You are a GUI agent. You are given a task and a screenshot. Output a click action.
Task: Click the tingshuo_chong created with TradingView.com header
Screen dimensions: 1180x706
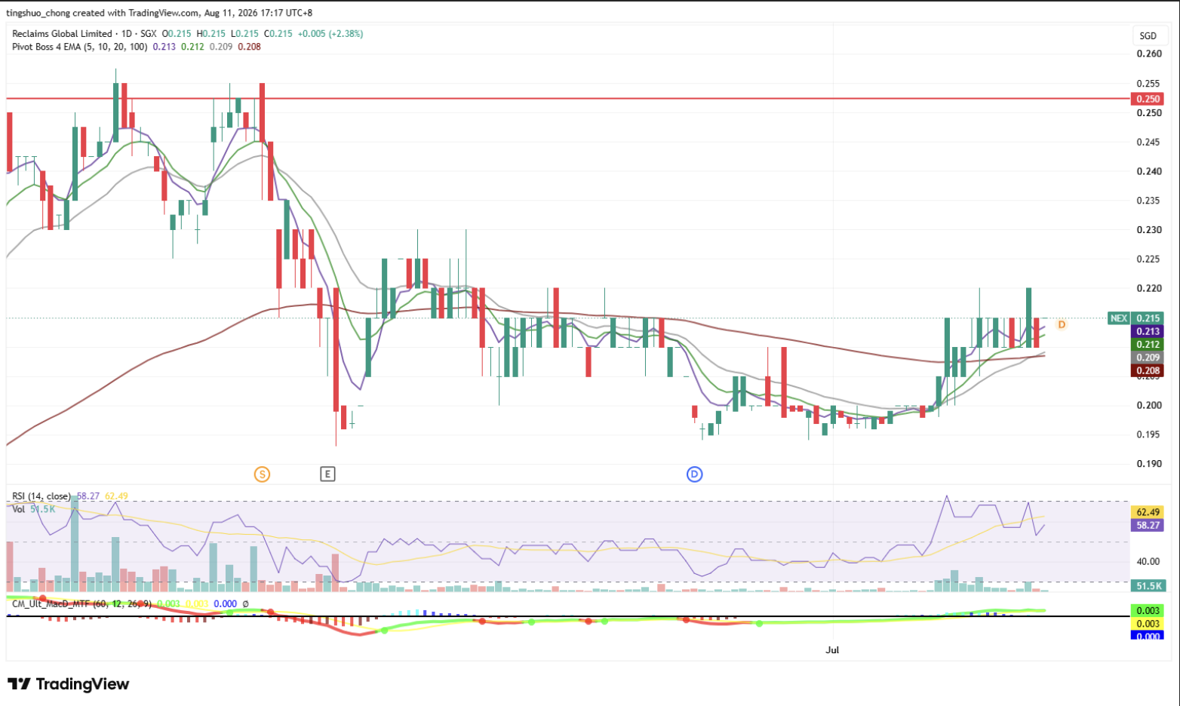coord(103,13)
